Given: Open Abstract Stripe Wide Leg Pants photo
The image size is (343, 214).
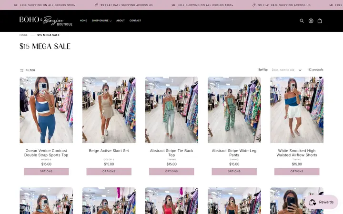Looking at the screenshot, I should click(x=234, y=110).
